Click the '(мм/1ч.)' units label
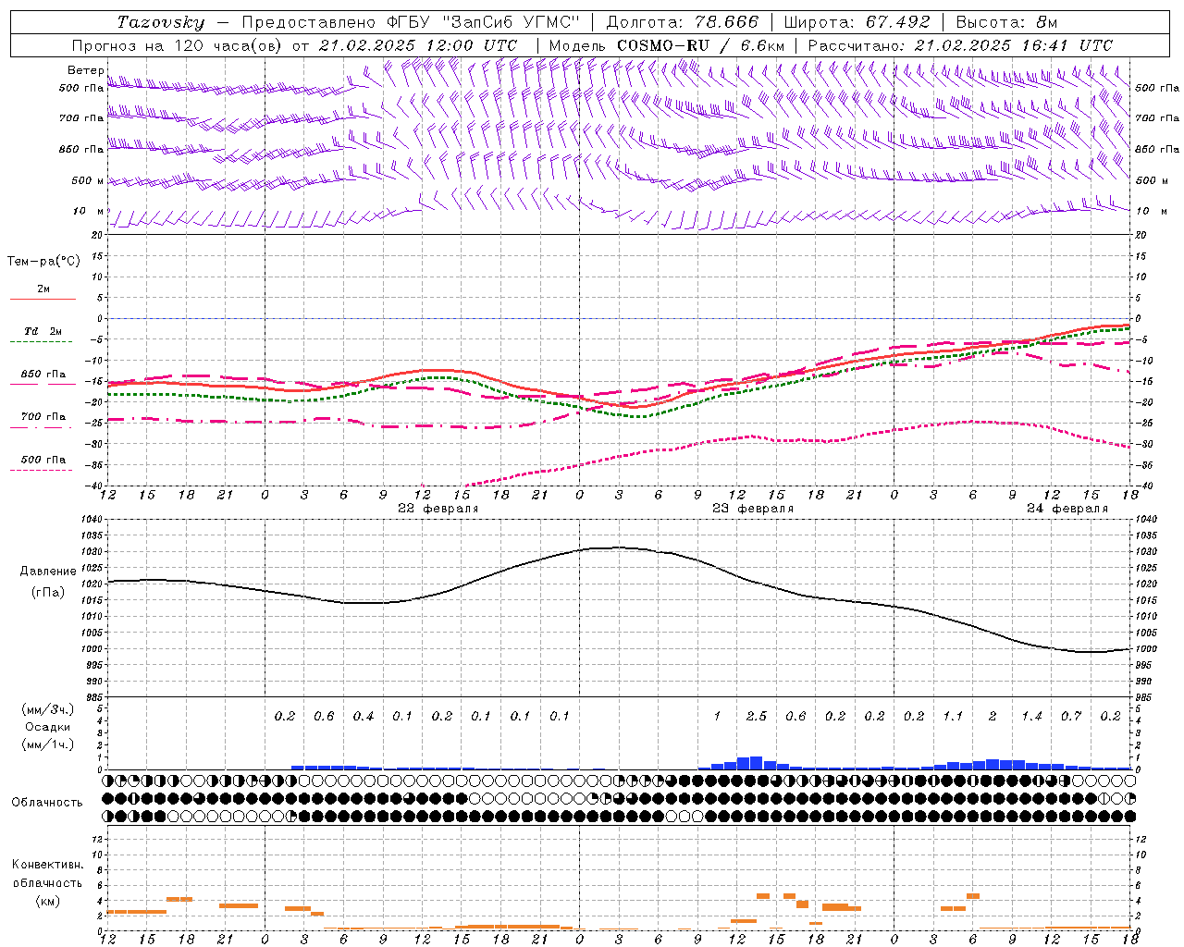 coord(47,744)
